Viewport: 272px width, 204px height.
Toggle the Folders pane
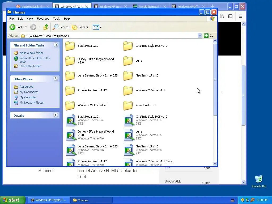[80, 27]
